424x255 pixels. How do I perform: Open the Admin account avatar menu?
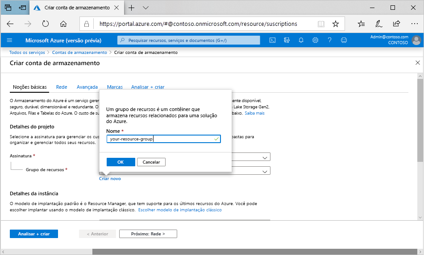[416, 40]
